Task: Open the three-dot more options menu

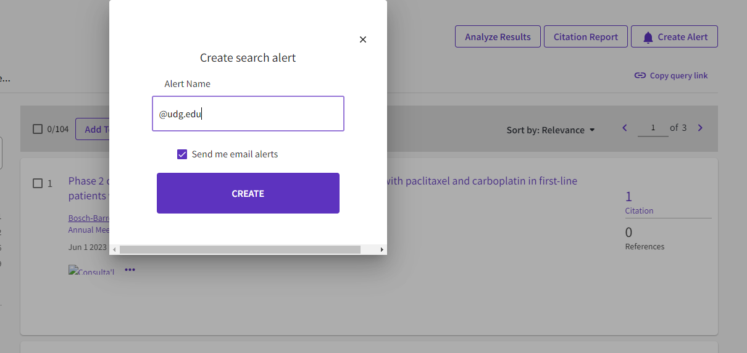Action: tap(130, 270)
